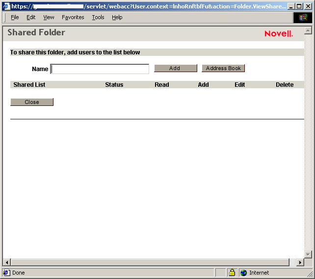The image size is (315, 279).
Task: Open the File menu
Action: point(15,18)
